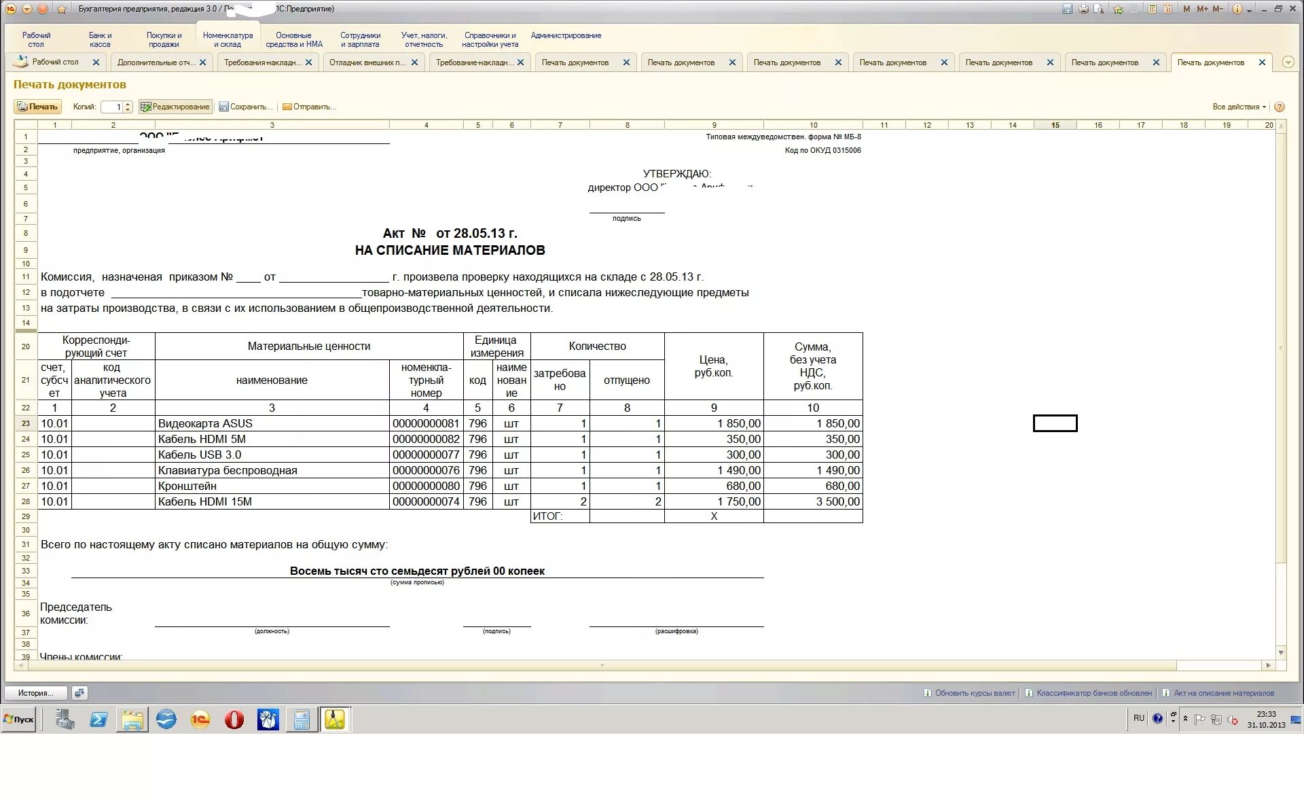Image resolution: width=1304 pixels, height=799 pixels.
Task: Open the windows list icon beside История
Action: [x=79, y=693]
